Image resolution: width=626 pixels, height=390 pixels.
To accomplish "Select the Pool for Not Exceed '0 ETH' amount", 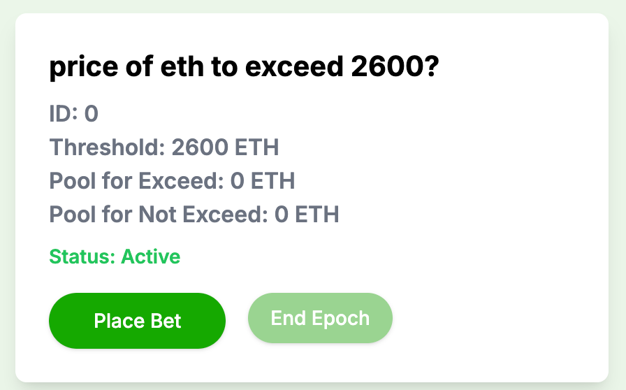I will [307, 214].
